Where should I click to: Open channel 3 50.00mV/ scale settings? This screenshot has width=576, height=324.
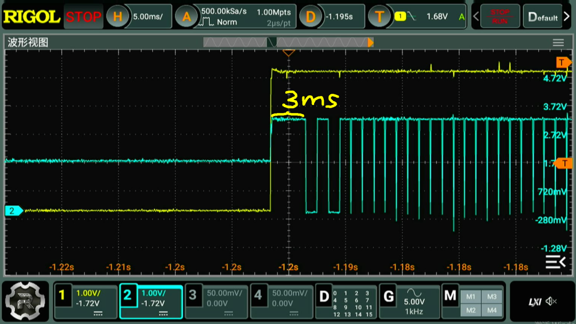point(225,293)
